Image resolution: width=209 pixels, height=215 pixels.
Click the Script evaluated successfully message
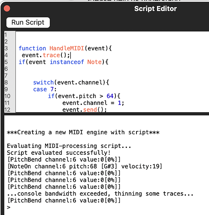pos(59,153)
